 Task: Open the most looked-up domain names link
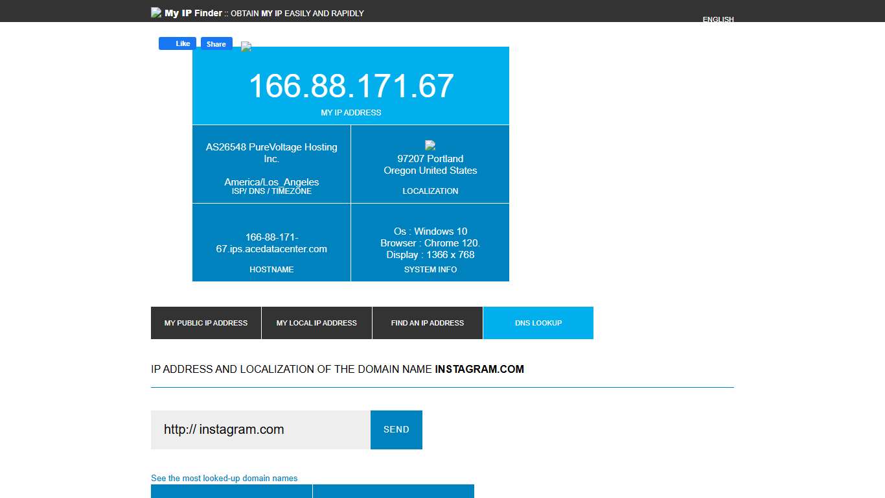pos(224,478)
